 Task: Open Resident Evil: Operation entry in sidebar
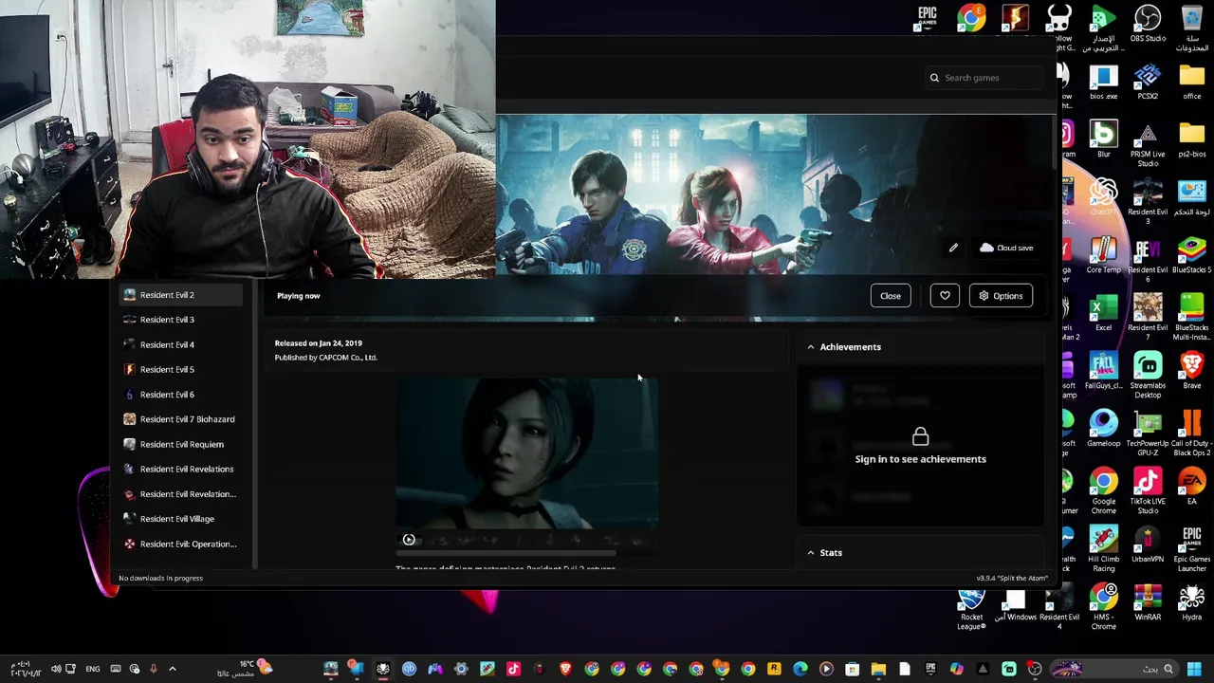181,544
